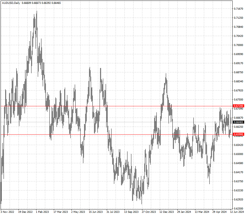Select the 1 Feb 2023 date label
Viewport: 245px width, 215px height.
(42, 212)
